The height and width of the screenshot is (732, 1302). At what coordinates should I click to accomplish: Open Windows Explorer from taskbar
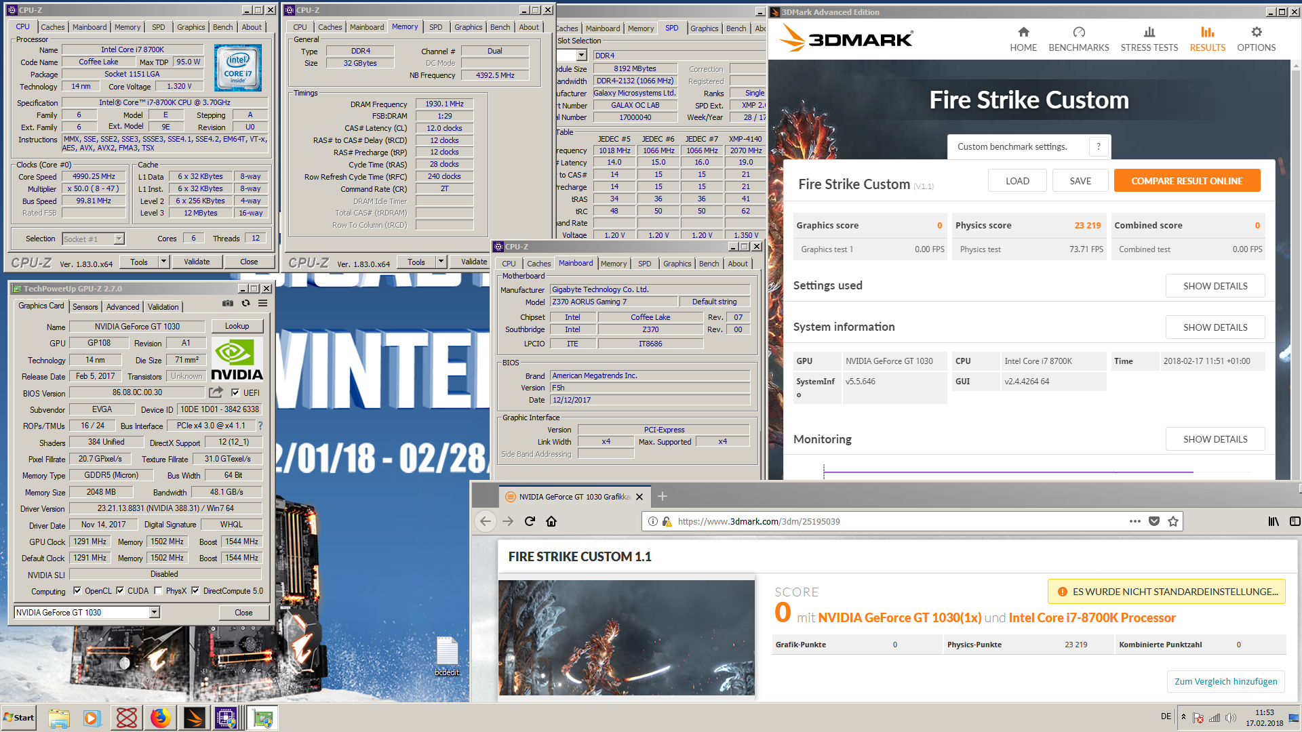click(x=59, y=718)
